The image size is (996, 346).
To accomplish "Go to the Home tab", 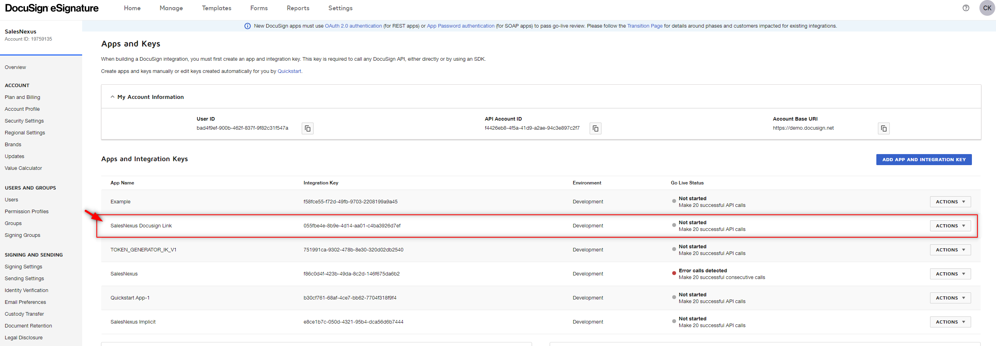I will click(132, 8).
